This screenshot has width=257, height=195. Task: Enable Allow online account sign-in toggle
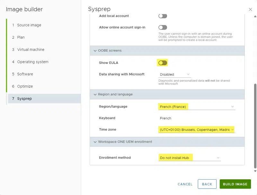click(x=163, y=28)
